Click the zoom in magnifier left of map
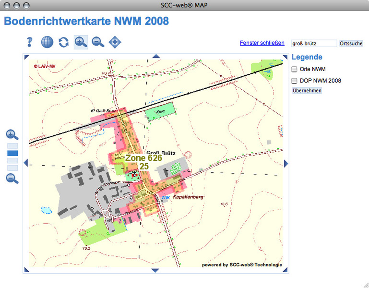The image size is (369, 288). tap(12, 135)
